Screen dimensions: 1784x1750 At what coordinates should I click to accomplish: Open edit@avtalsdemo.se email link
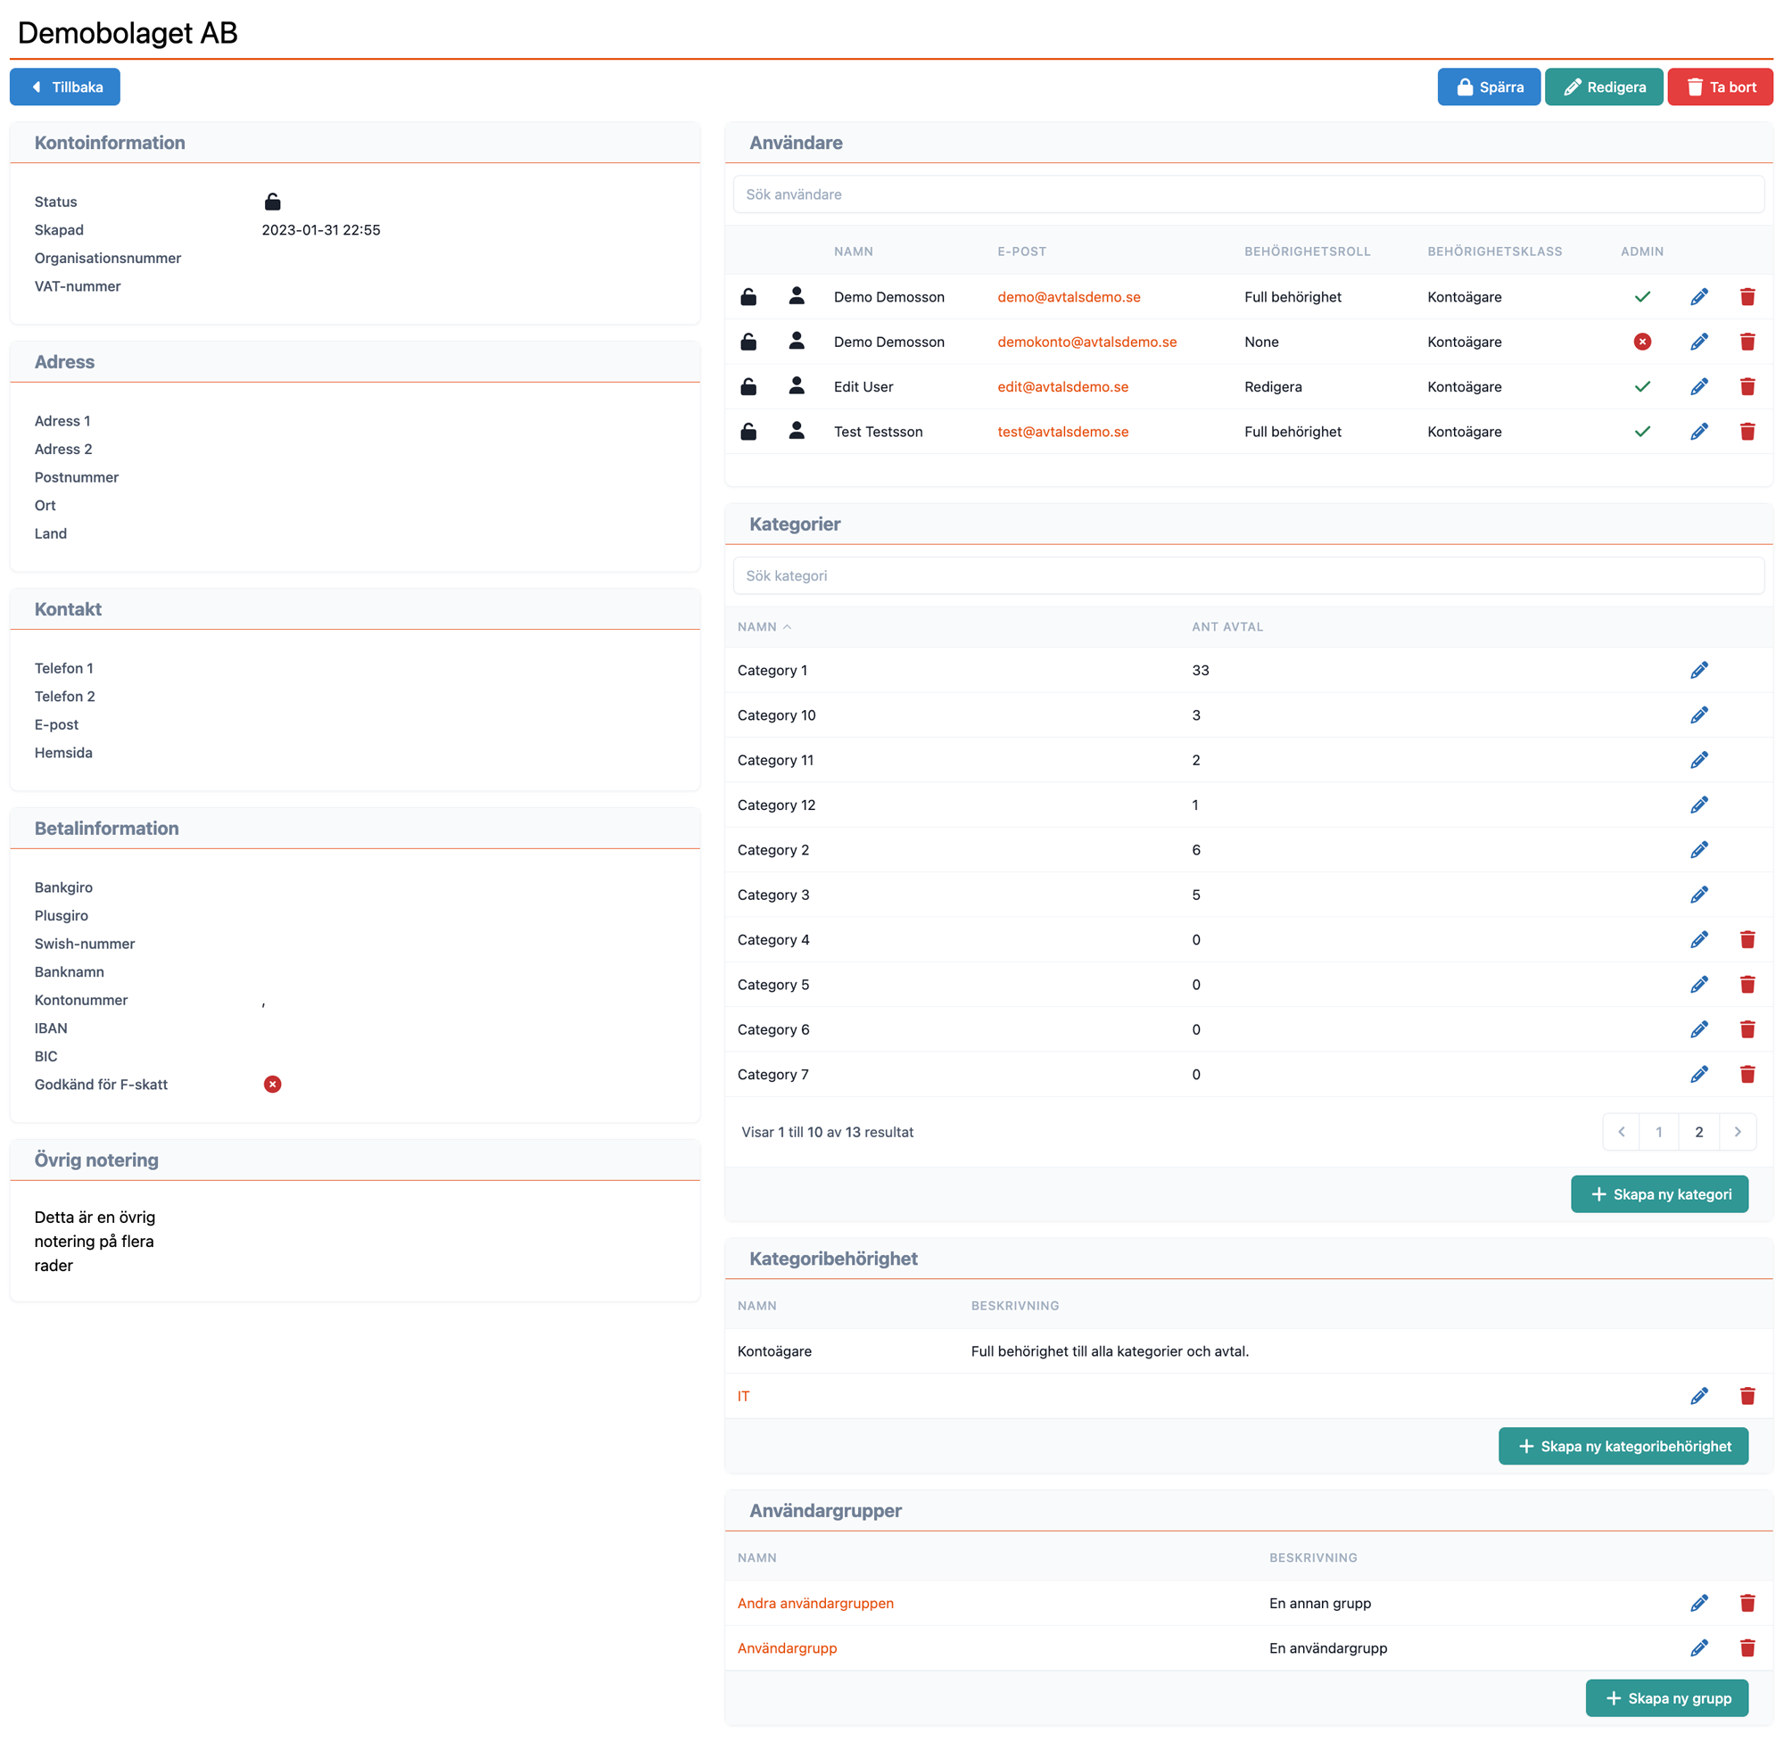coord(1061,386)
